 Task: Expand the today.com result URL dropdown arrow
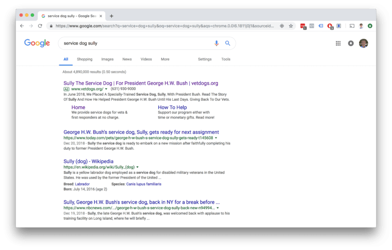click(x=216, y=138)
